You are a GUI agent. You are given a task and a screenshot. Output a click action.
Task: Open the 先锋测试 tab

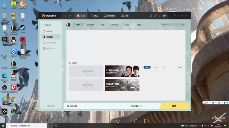coord(109,16)
